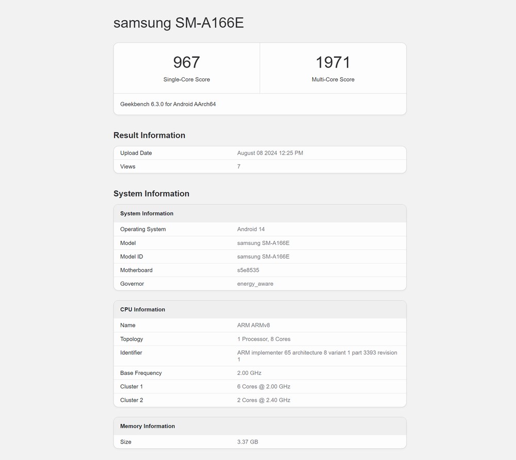
Task: Click the "Model ID" row label
Action: click(132, 256)
